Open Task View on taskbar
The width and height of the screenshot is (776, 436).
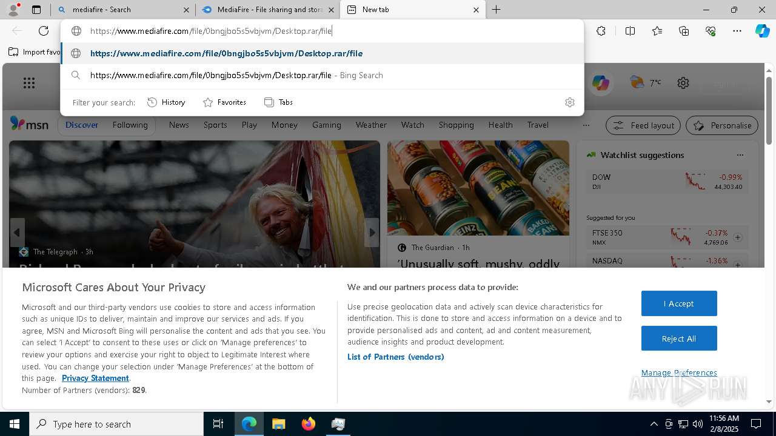pyautogui.click(x=218, y=424)
